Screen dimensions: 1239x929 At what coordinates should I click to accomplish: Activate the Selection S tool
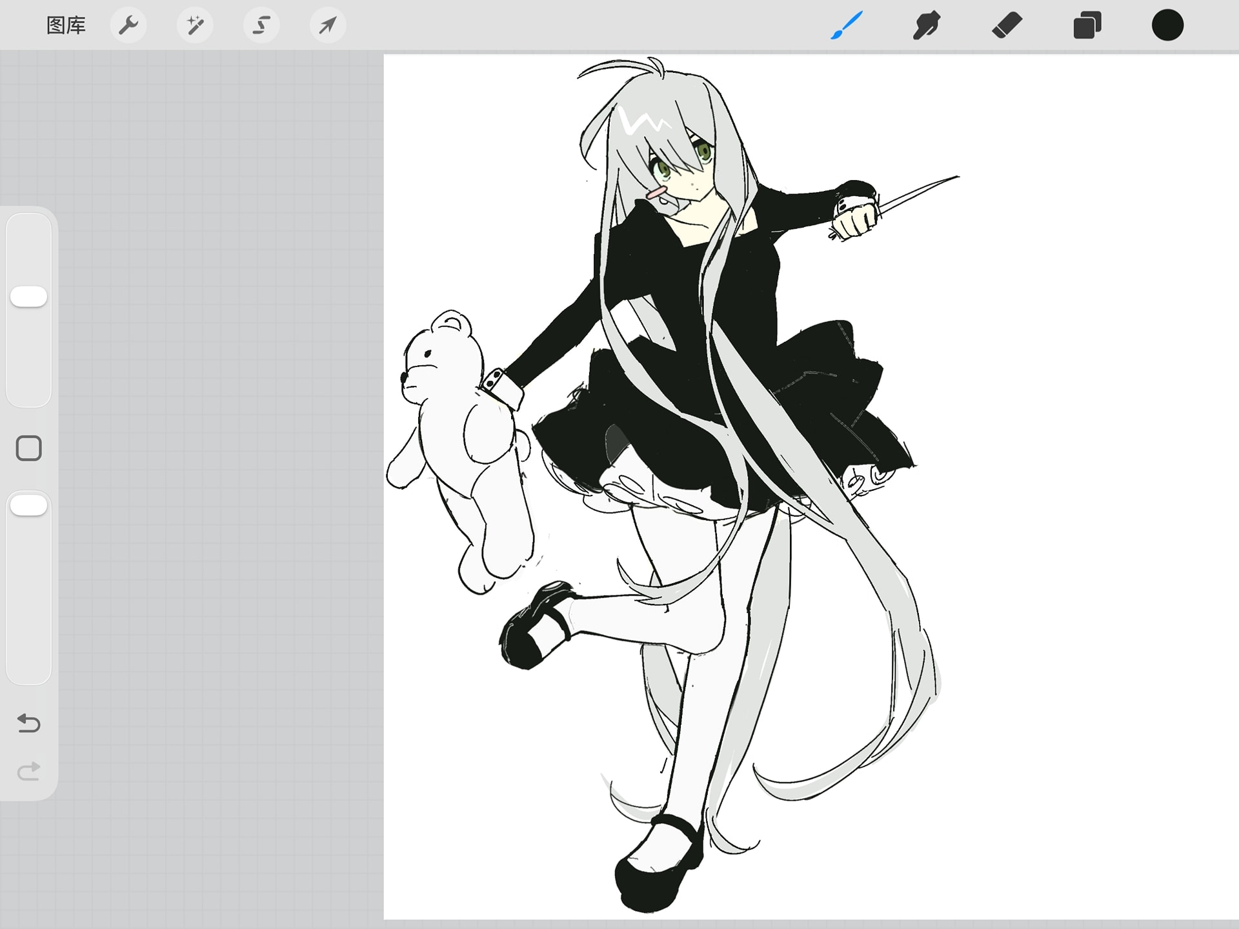point(261,26)
